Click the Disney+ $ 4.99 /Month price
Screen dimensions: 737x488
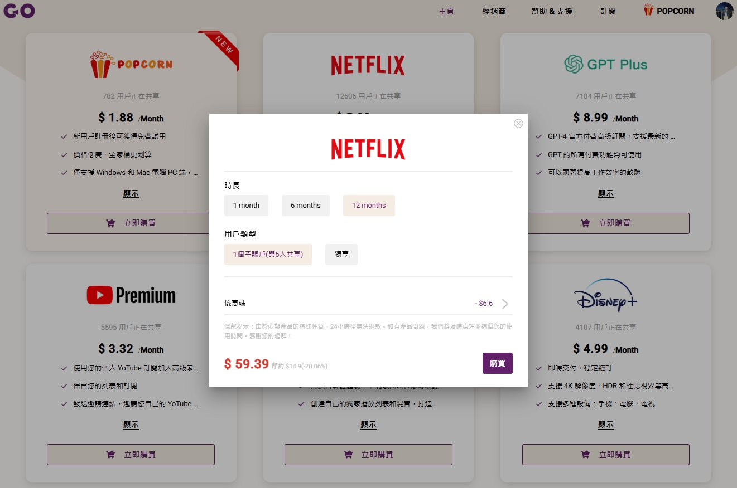tap(606, 349)
